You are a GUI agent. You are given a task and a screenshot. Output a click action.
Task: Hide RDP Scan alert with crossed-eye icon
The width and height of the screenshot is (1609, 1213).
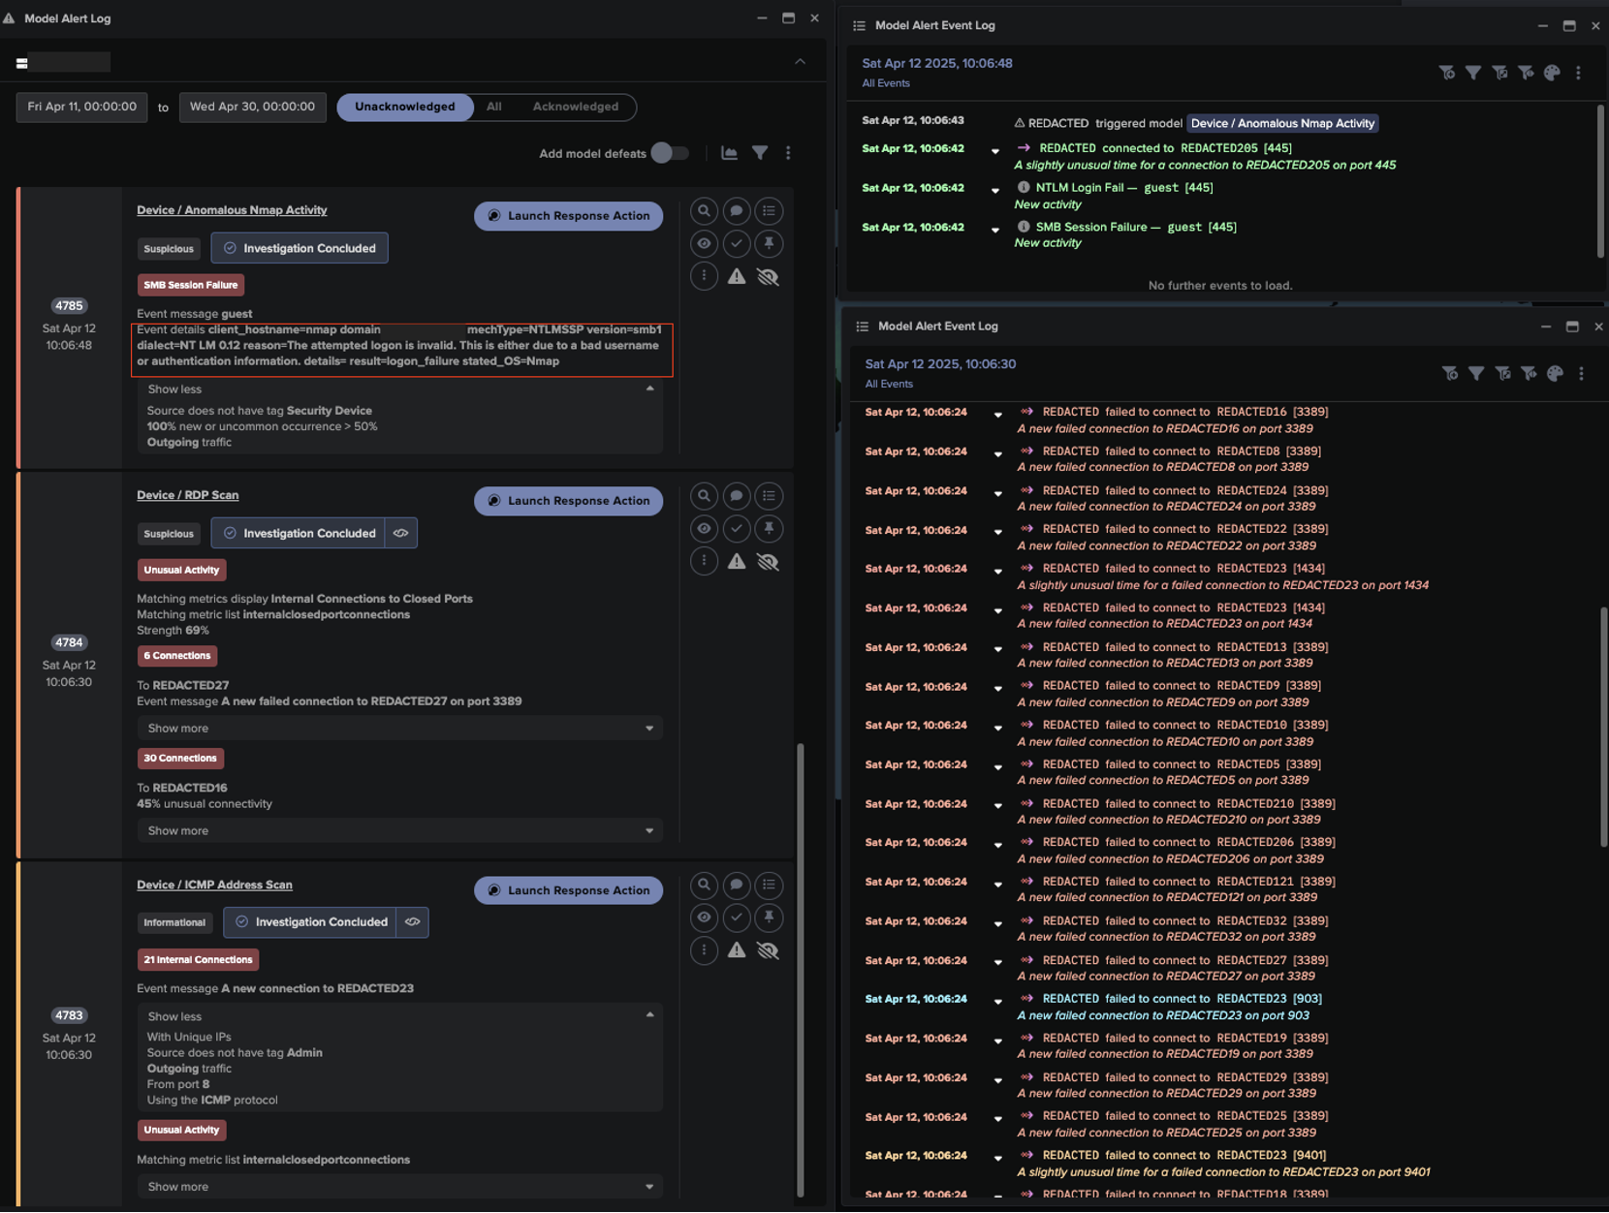pos(768,561)
